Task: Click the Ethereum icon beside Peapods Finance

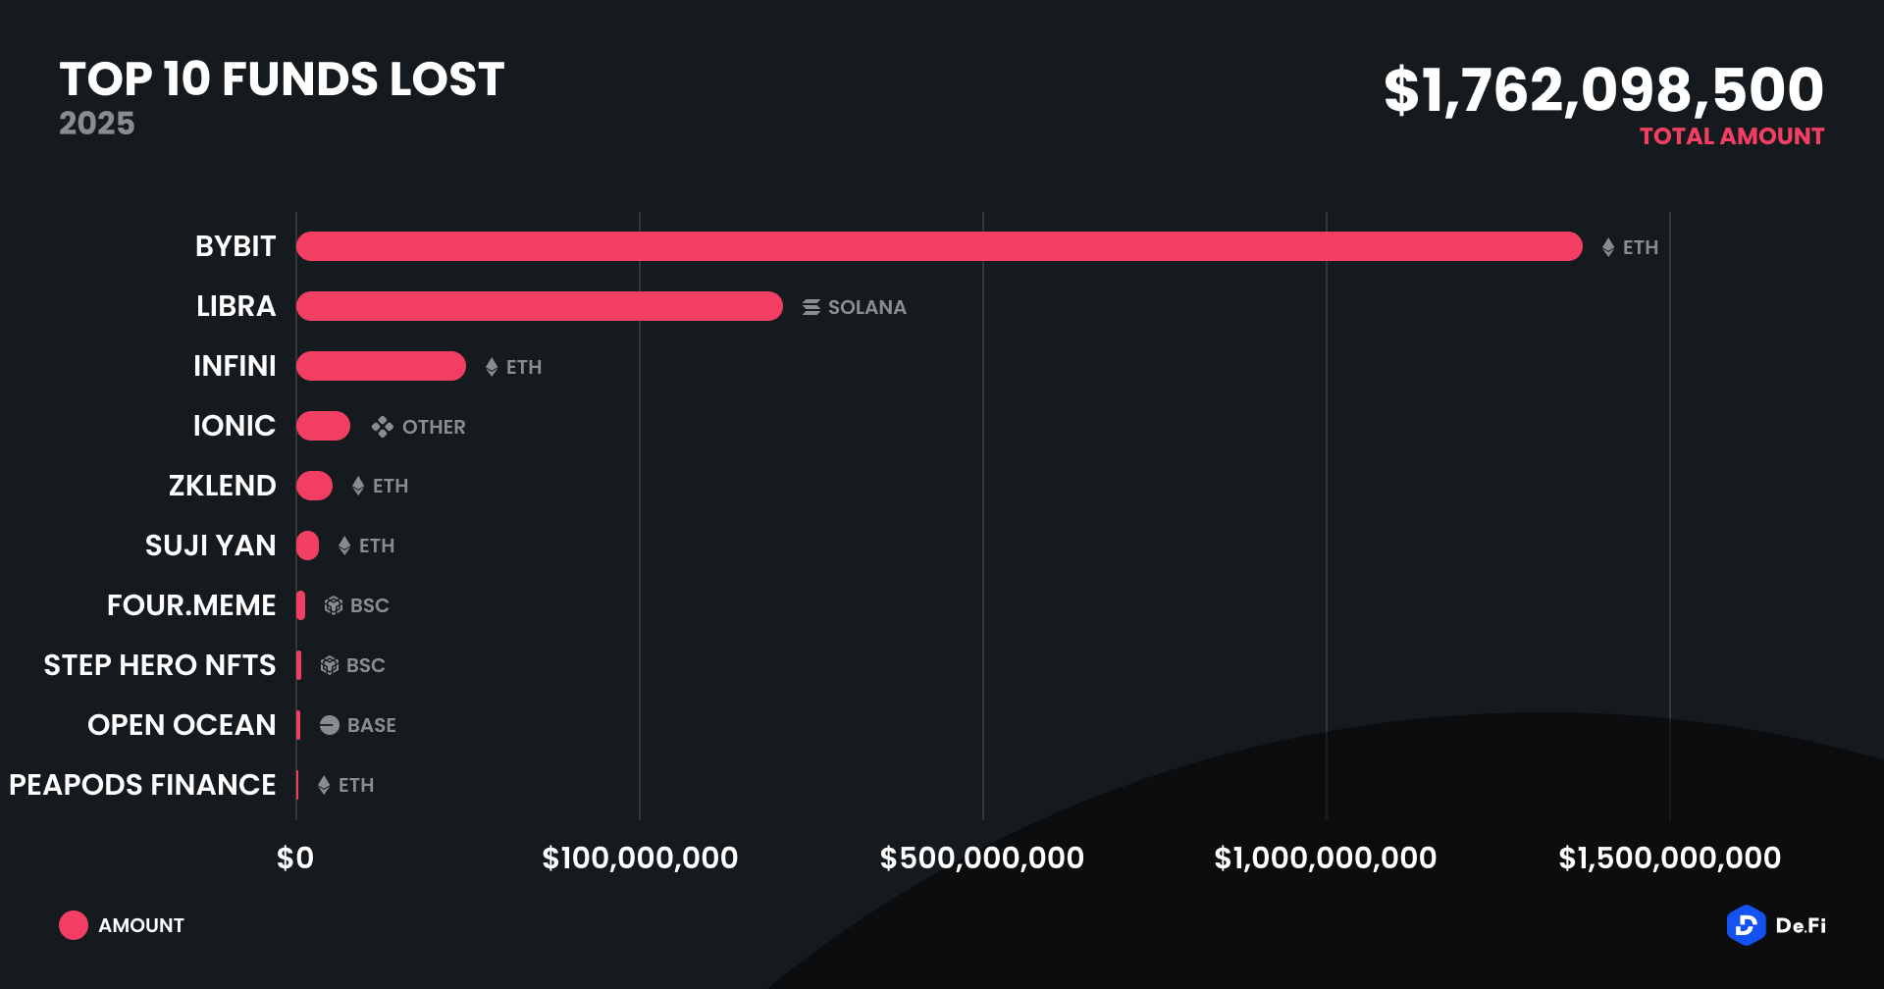Action: click(x=324, y=785)
